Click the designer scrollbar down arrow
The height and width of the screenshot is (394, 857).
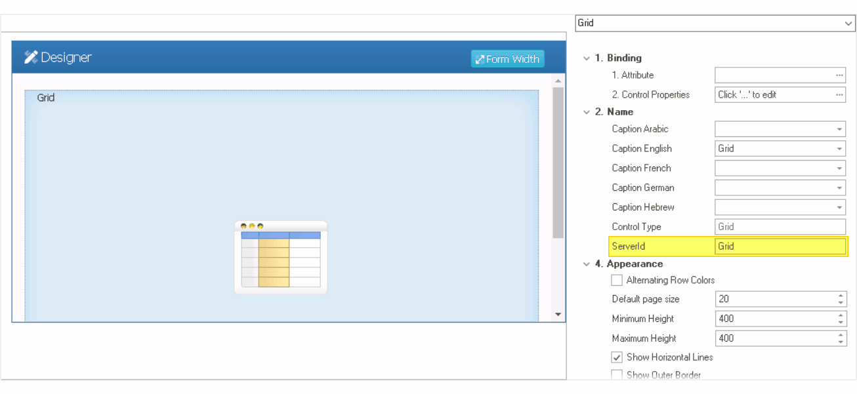click(558, 315)
